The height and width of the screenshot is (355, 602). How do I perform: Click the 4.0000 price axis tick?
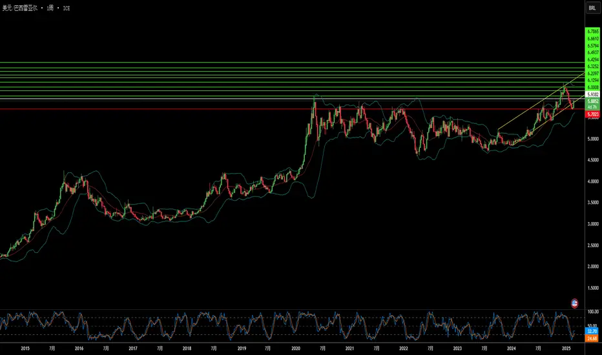[593, 181]
